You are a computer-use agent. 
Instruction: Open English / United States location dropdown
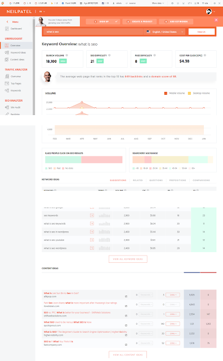[165, 32]
